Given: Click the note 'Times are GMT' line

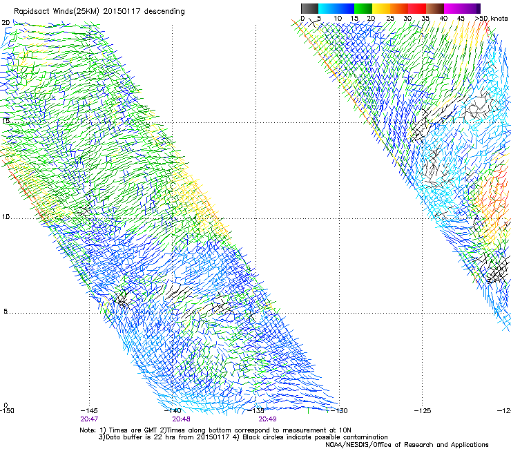Looking at the screenshot, I should [215, 430].
